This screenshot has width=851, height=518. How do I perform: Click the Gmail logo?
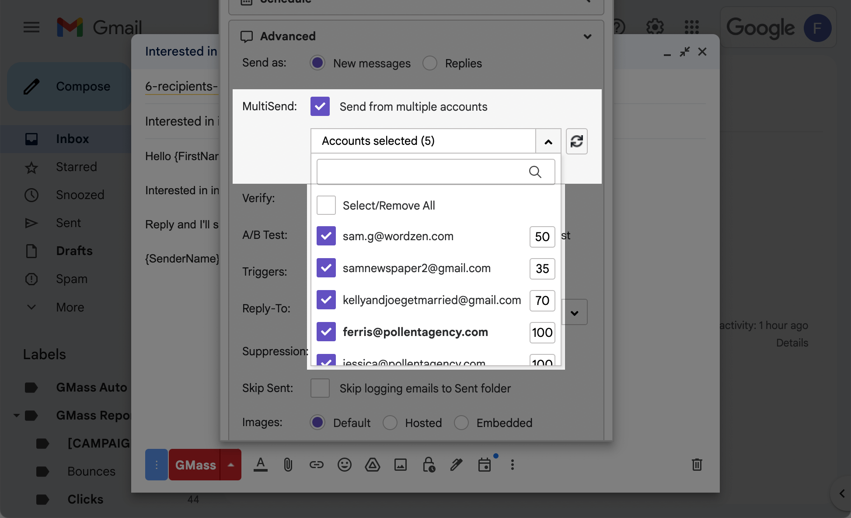pyautogui.click(x=100, y=27)
